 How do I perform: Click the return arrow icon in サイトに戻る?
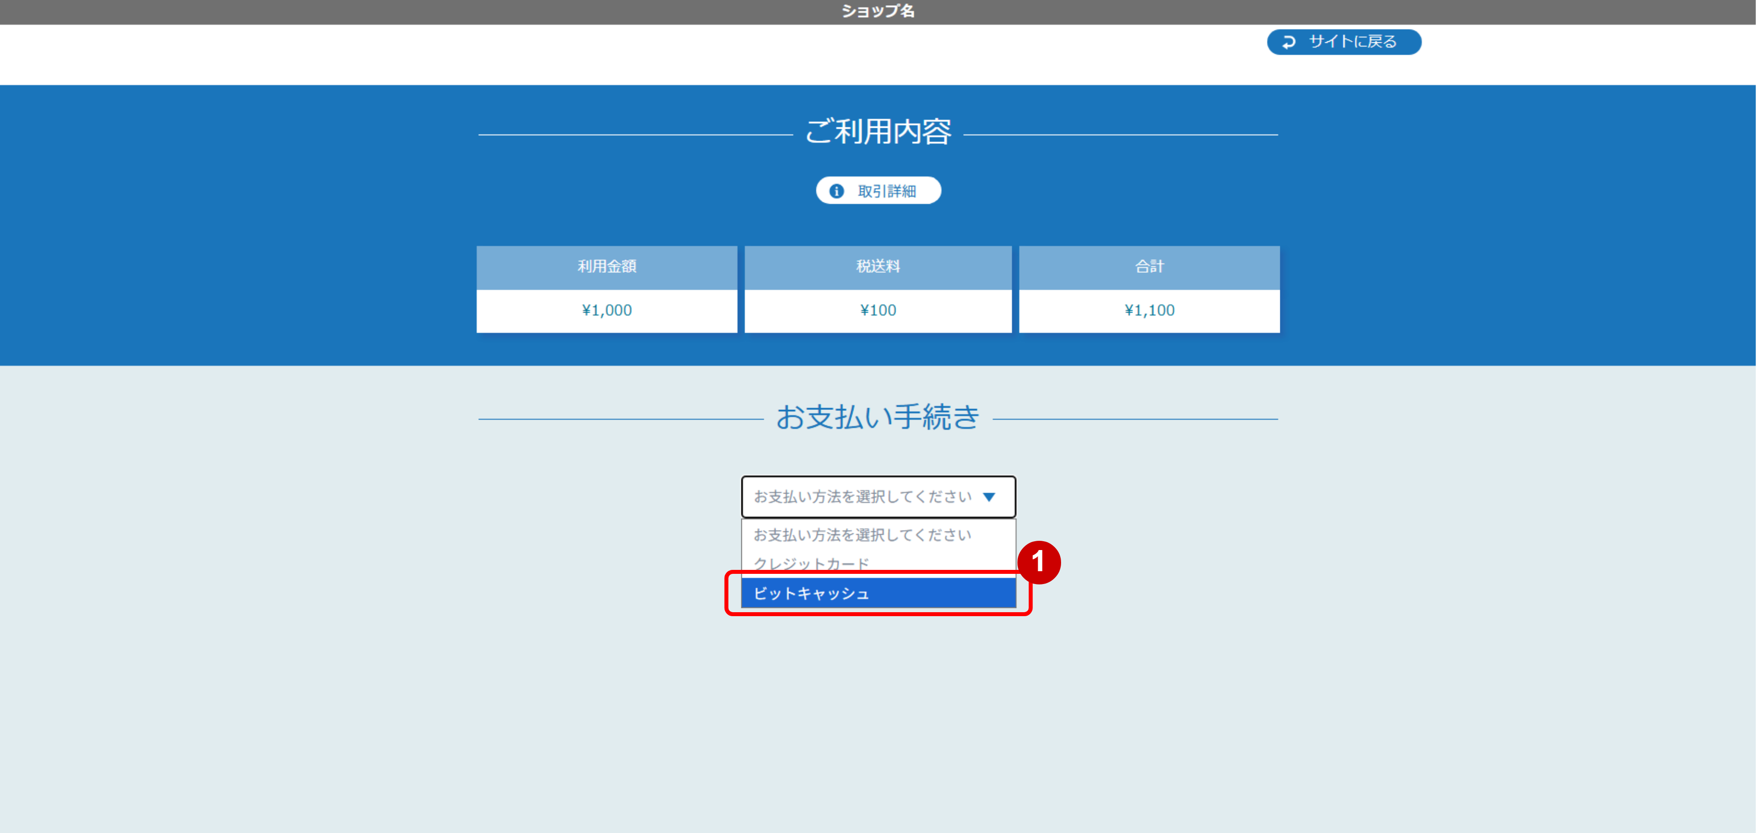[x=1288, y=42]
